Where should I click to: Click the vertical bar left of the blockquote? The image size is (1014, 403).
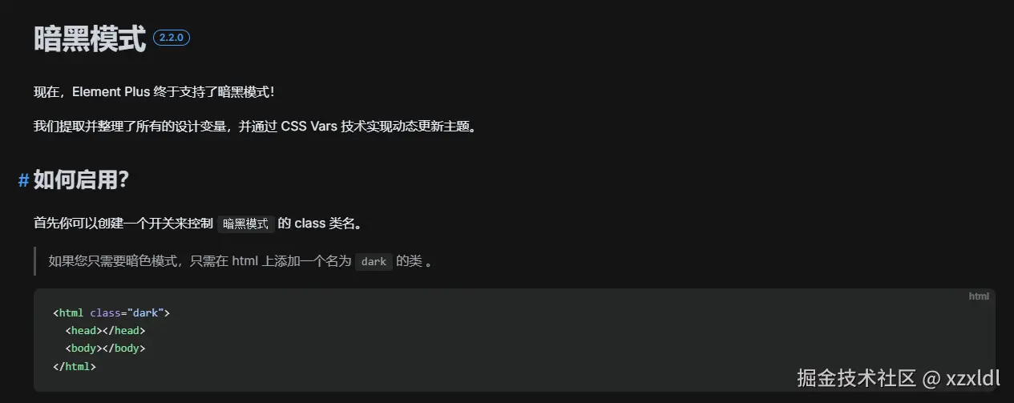pyautogui.click(x=35, y=262)
